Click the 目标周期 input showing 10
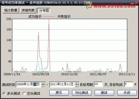The width and height of the screenshot is (139, 99). point(98,84)
